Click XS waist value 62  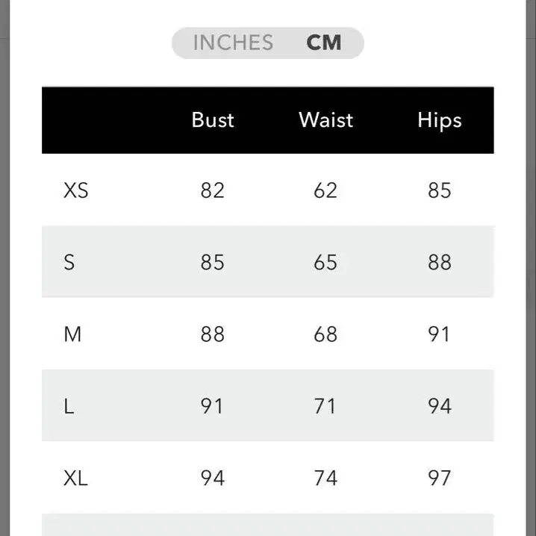coord(325,190)
